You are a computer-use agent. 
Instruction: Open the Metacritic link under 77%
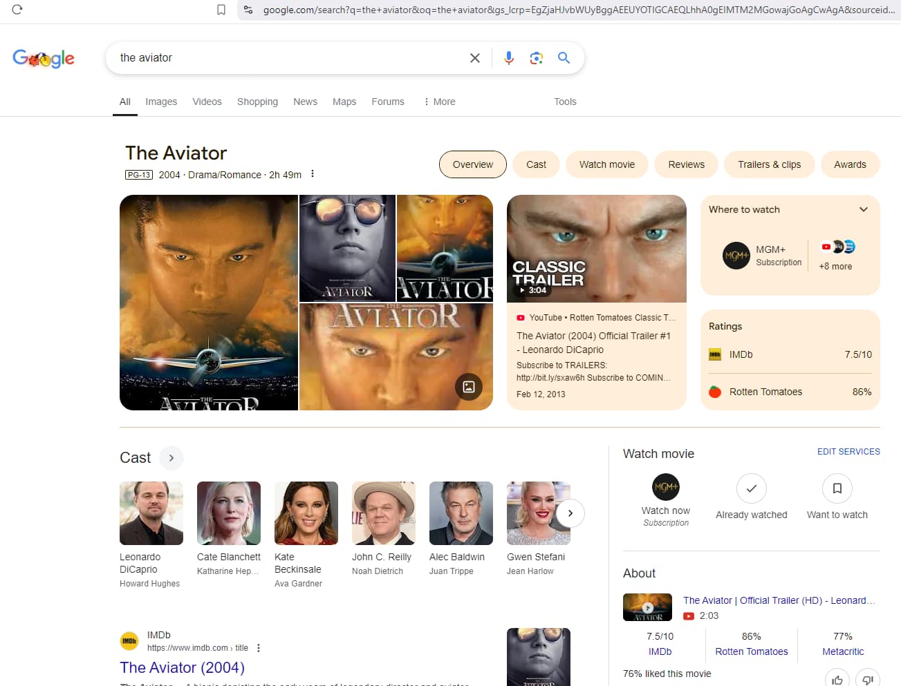point(843,651)
